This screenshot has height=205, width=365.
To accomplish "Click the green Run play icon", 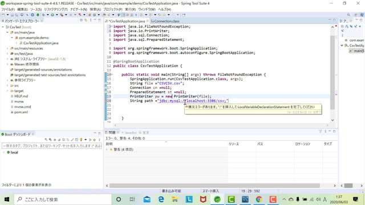I will [52, 15].
